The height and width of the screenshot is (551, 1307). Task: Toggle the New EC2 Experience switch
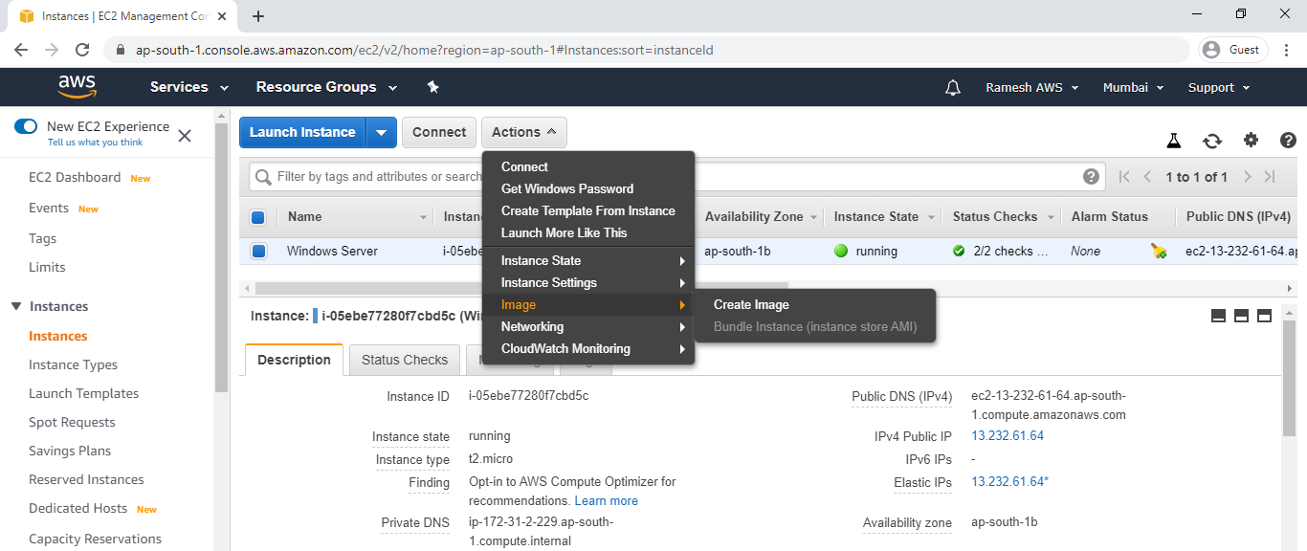(26, 127)
